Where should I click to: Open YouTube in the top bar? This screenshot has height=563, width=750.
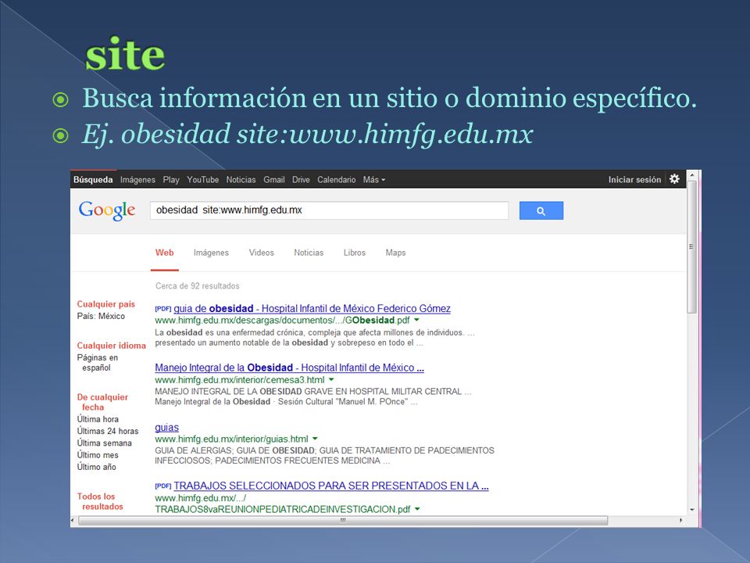203,180
